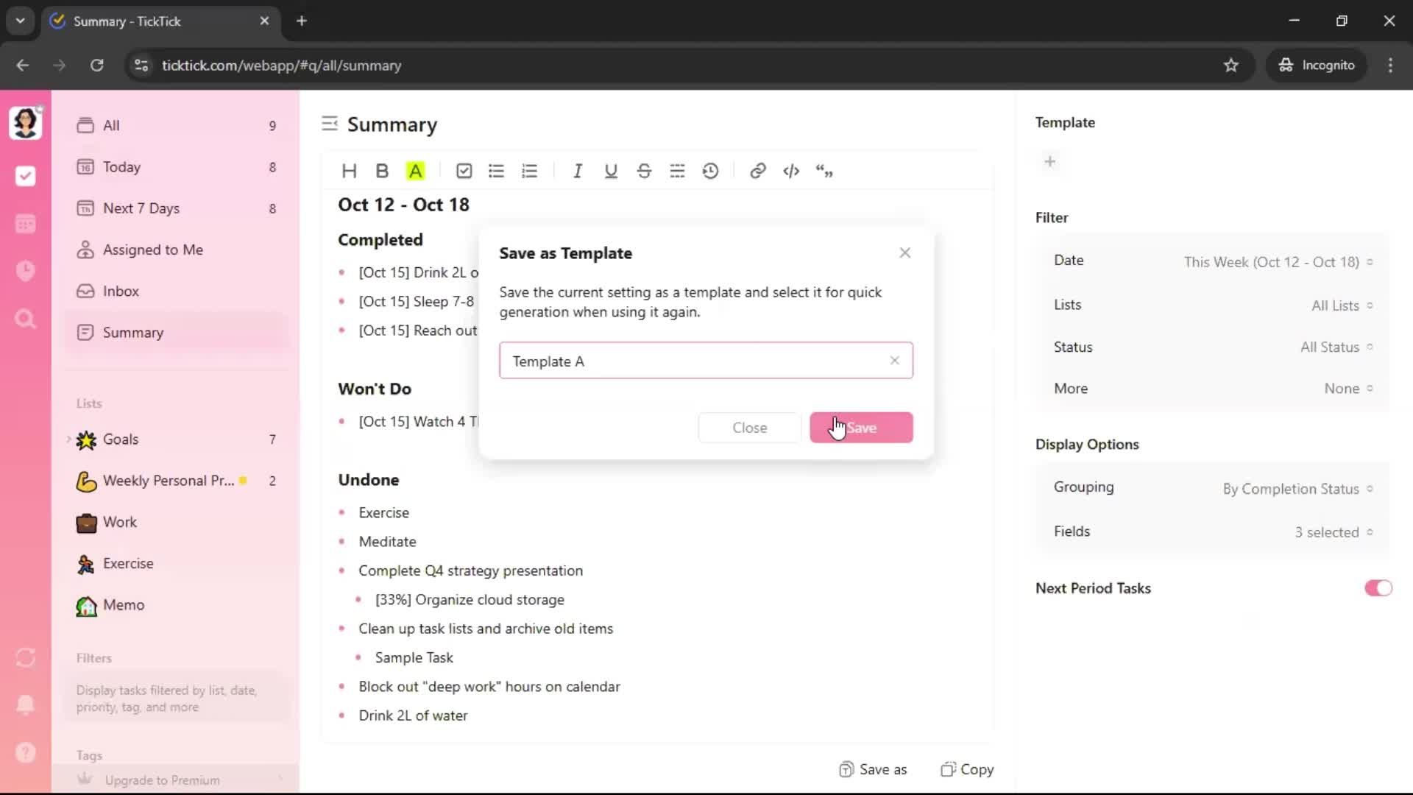Click the template name input field
This screenshot has height=795, width=1413.
pyautogui.click(x=692, y=361)
